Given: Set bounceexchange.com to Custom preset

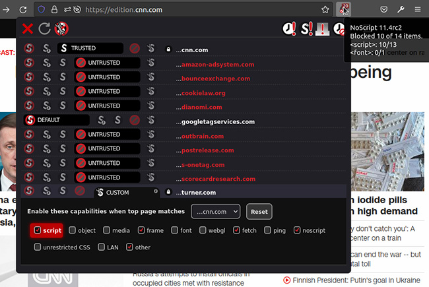Looking at the screenshot, I should click(150, 77).
